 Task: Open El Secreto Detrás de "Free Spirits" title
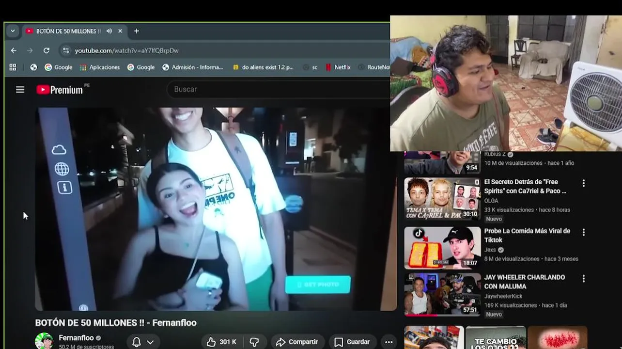coord(525,187)
